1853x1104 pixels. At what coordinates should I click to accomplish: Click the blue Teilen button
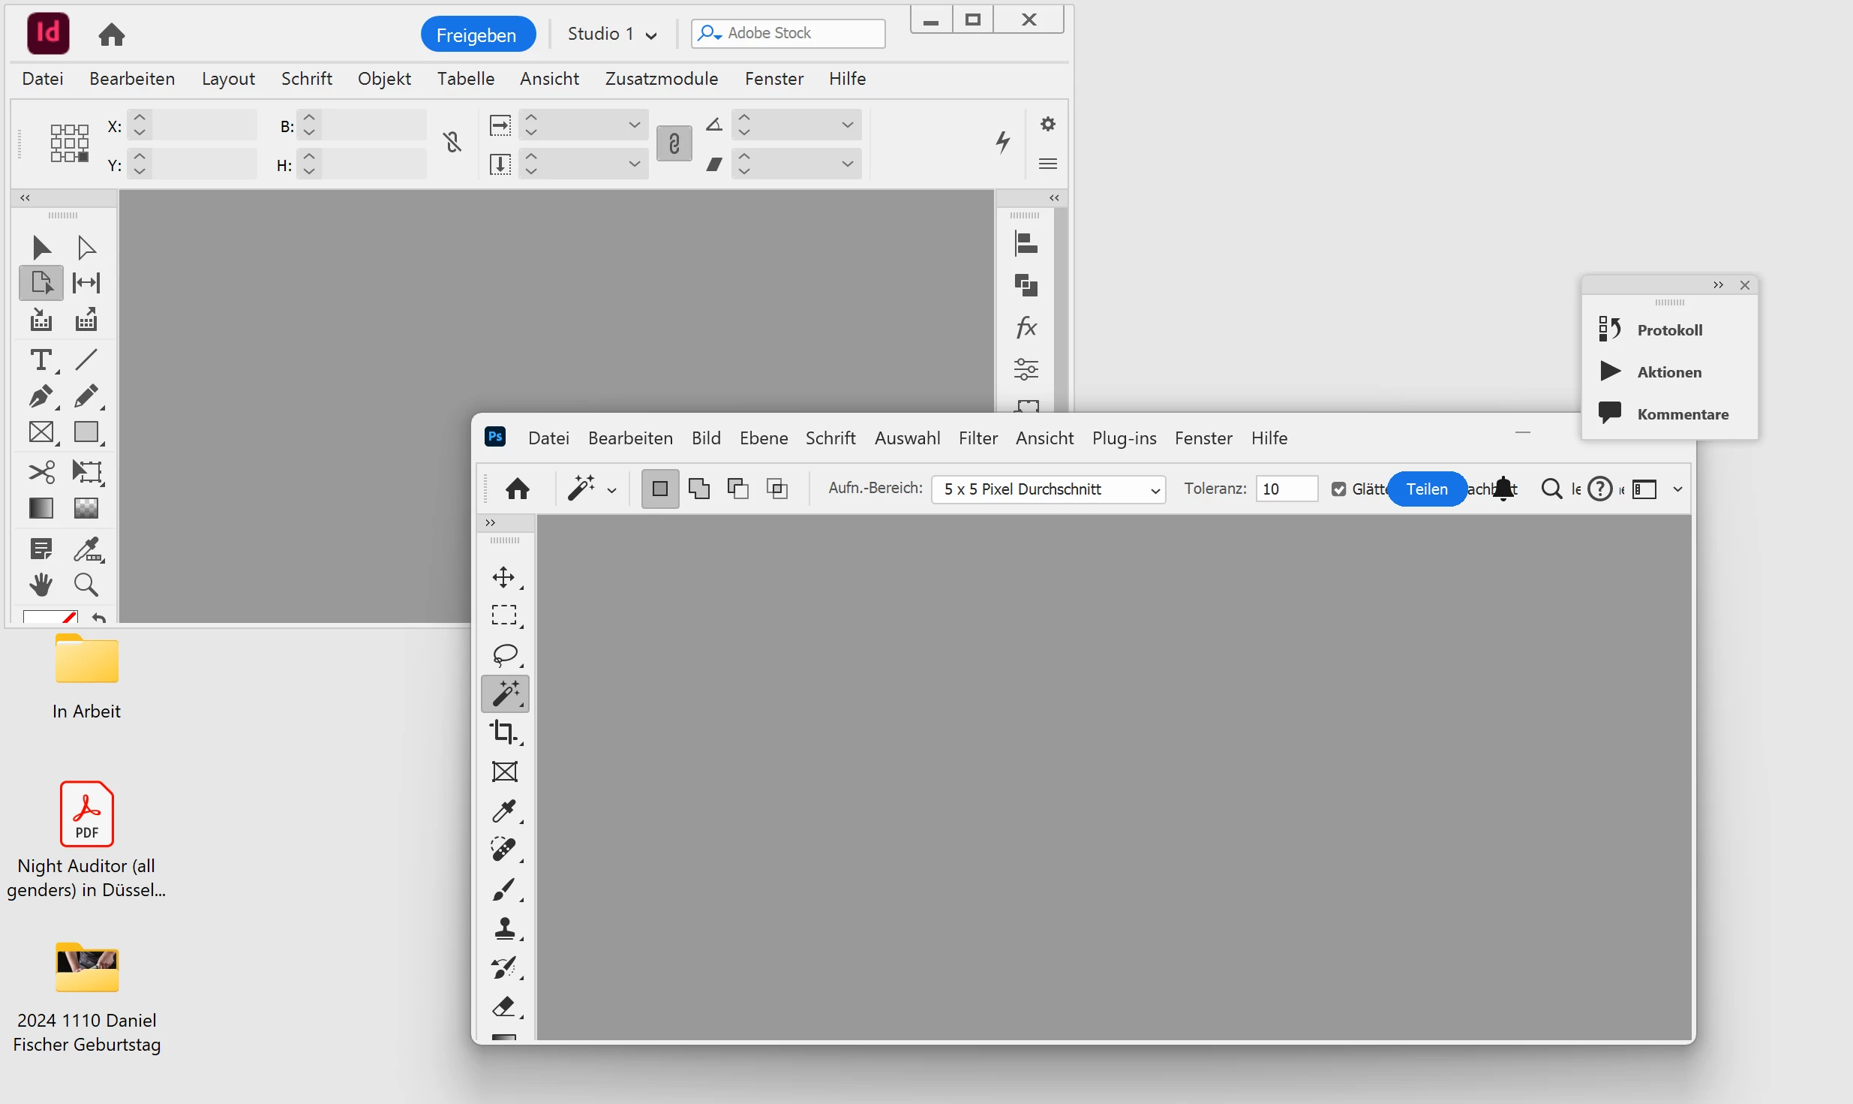click(1426, 489)
